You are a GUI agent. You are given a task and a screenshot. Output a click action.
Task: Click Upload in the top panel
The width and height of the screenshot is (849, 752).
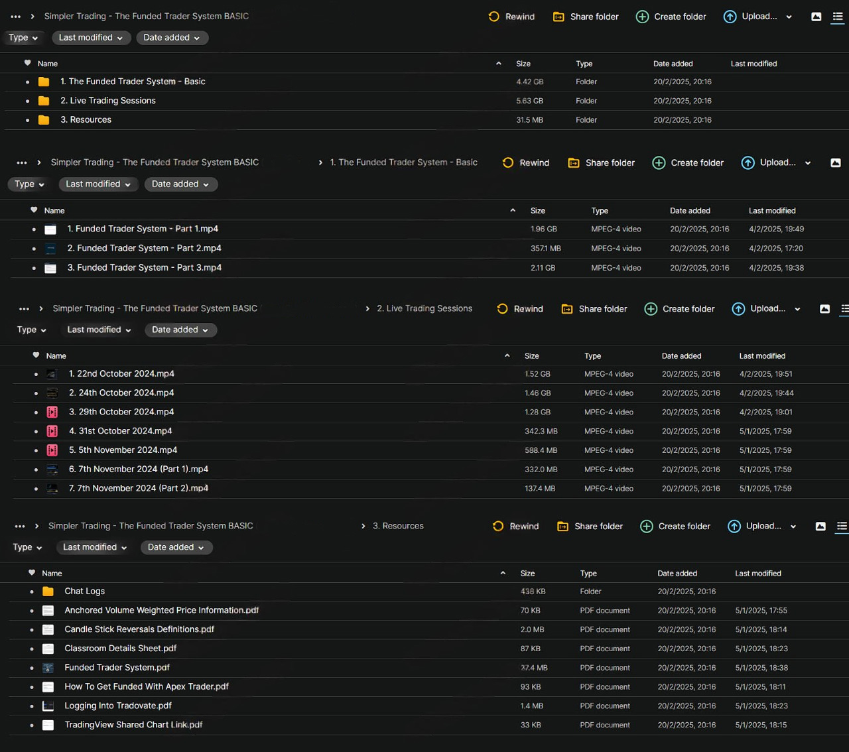coord(750,17)
